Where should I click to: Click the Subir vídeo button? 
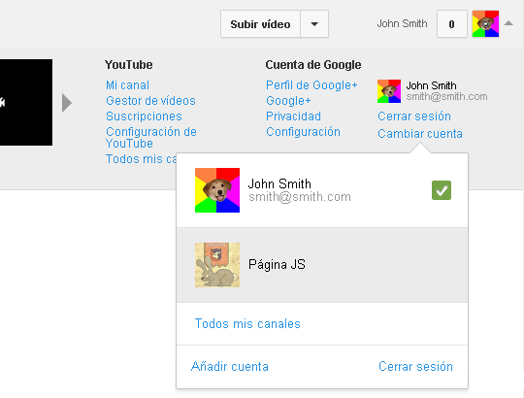tap(260, 24)
